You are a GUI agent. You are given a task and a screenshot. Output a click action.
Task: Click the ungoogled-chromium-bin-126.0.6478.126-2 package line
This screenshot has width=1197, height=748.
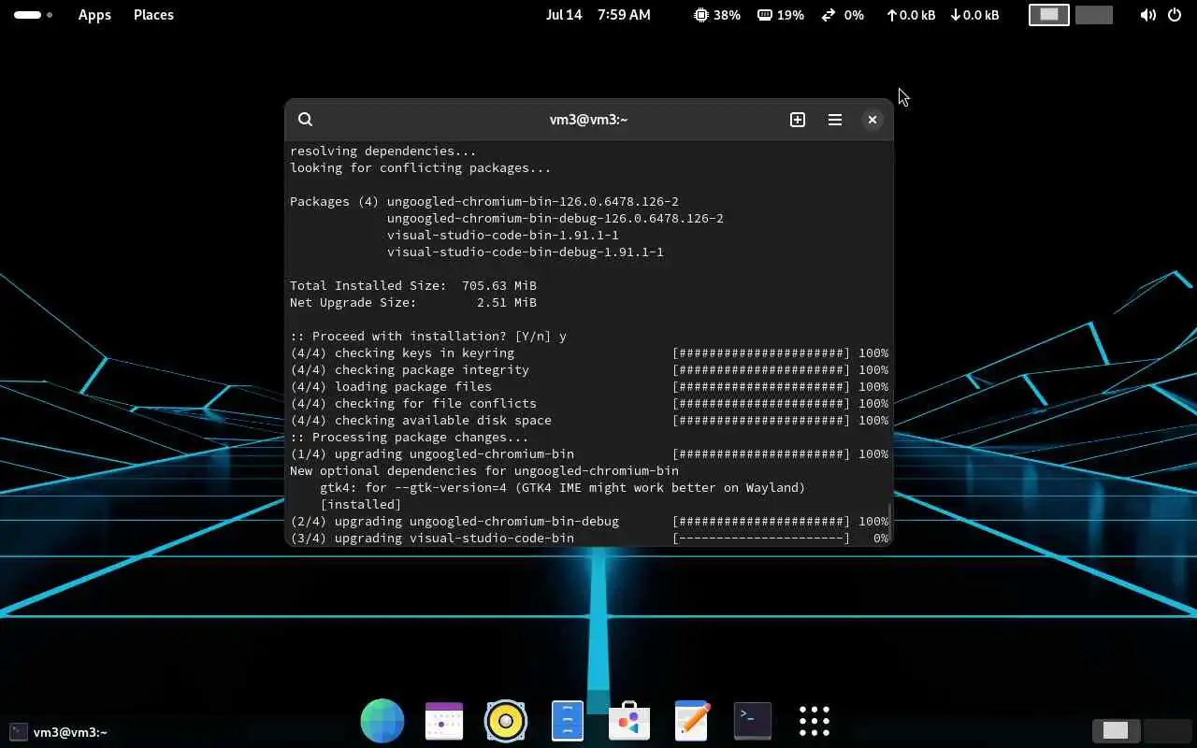tap(533, 202)
